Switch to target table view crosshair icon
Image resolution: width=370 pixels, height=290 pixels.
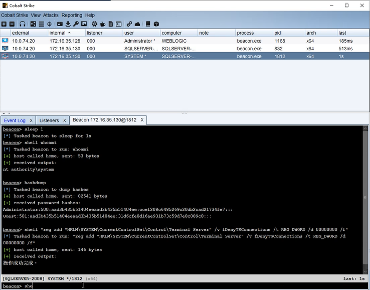[49, 24]
